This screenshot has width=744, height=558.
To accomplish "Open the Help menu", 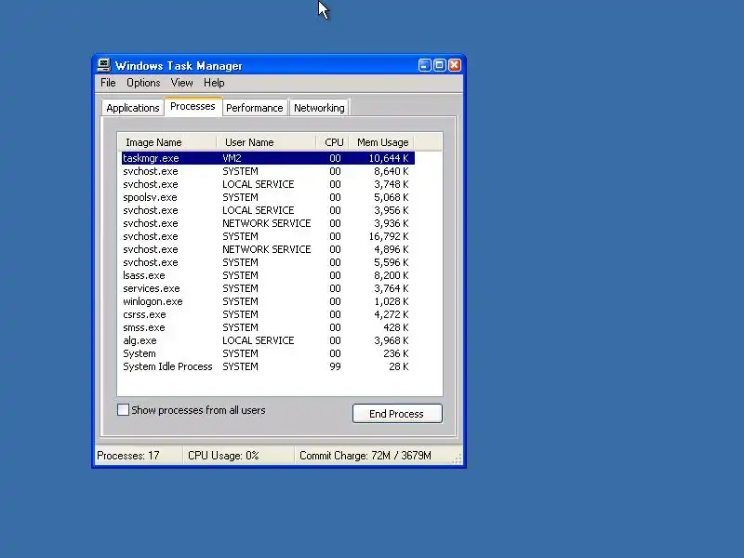I will [x=214, y=83].
